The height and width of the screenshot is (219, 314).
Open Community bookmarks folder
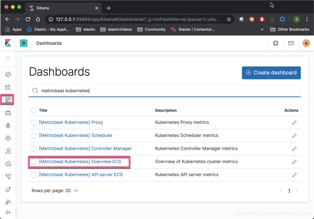pyautogui.click(x=151, y=29)
